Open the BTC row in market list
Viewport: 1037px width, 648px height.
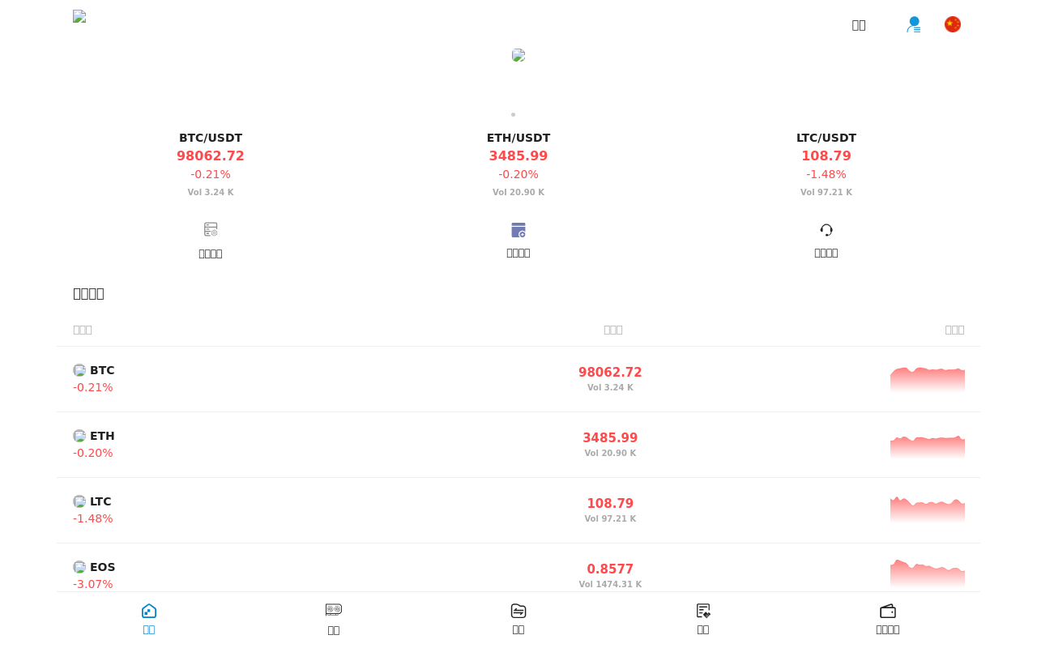click(x=518, y=379)
